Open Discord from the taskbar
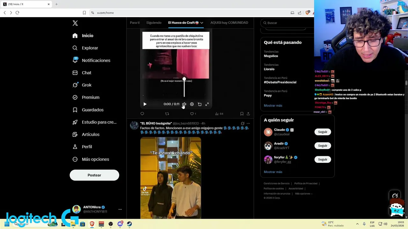408x229 pixels. 120,224
